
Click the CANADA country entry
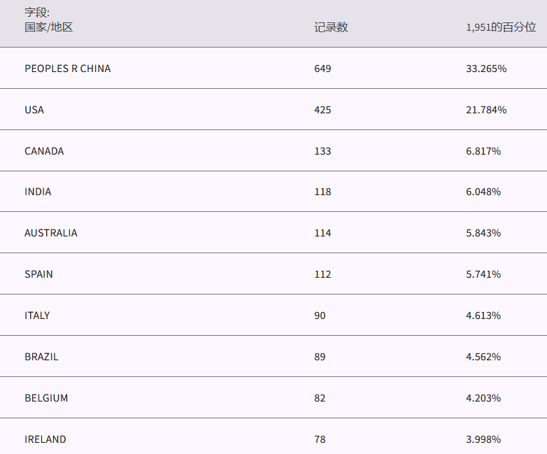44,151
